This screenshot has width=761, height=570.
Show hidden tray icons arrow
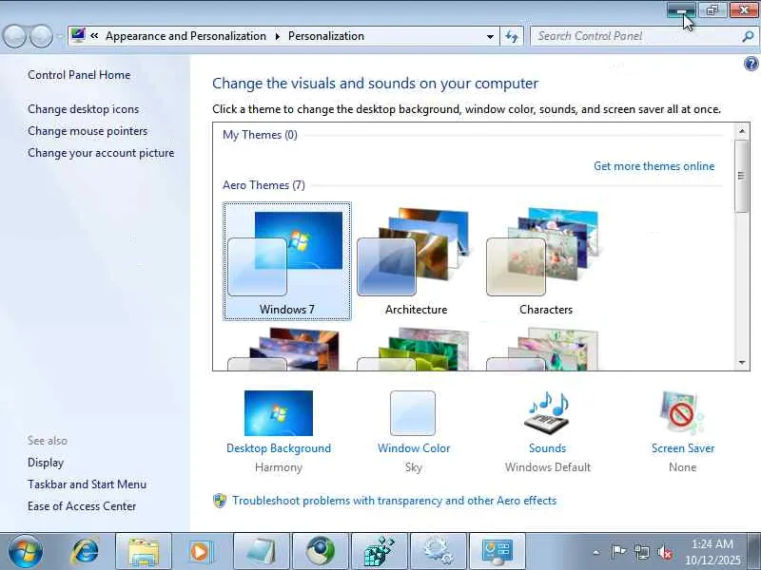[x=596, y=552]
